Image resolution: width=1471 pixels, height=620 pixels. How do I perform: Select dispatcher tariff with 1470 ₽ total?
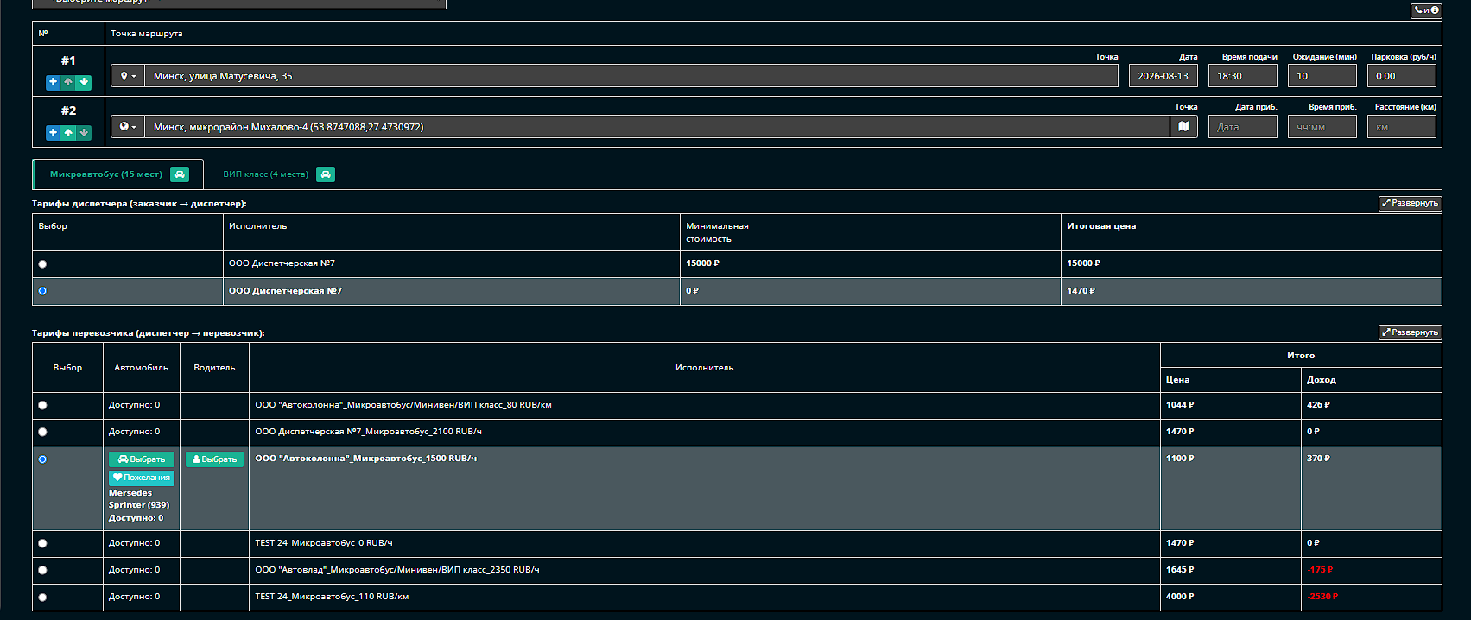click(x=42, y=291)
